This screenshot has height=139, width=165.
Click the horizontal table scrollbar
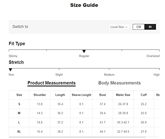click(77, 137)
